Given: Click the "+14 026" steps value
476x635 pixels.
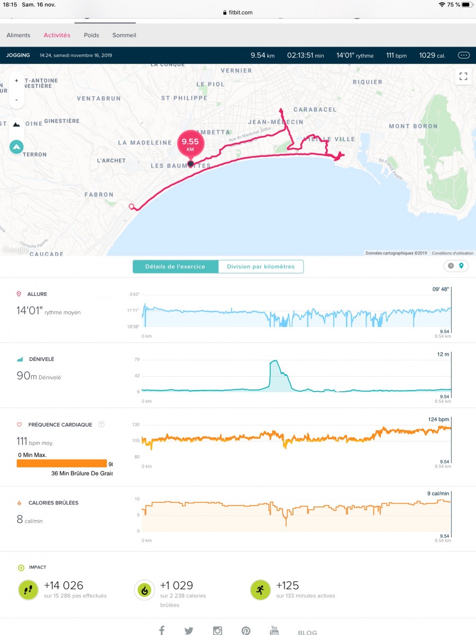Looking at the screenshot, I should [63, 585].
